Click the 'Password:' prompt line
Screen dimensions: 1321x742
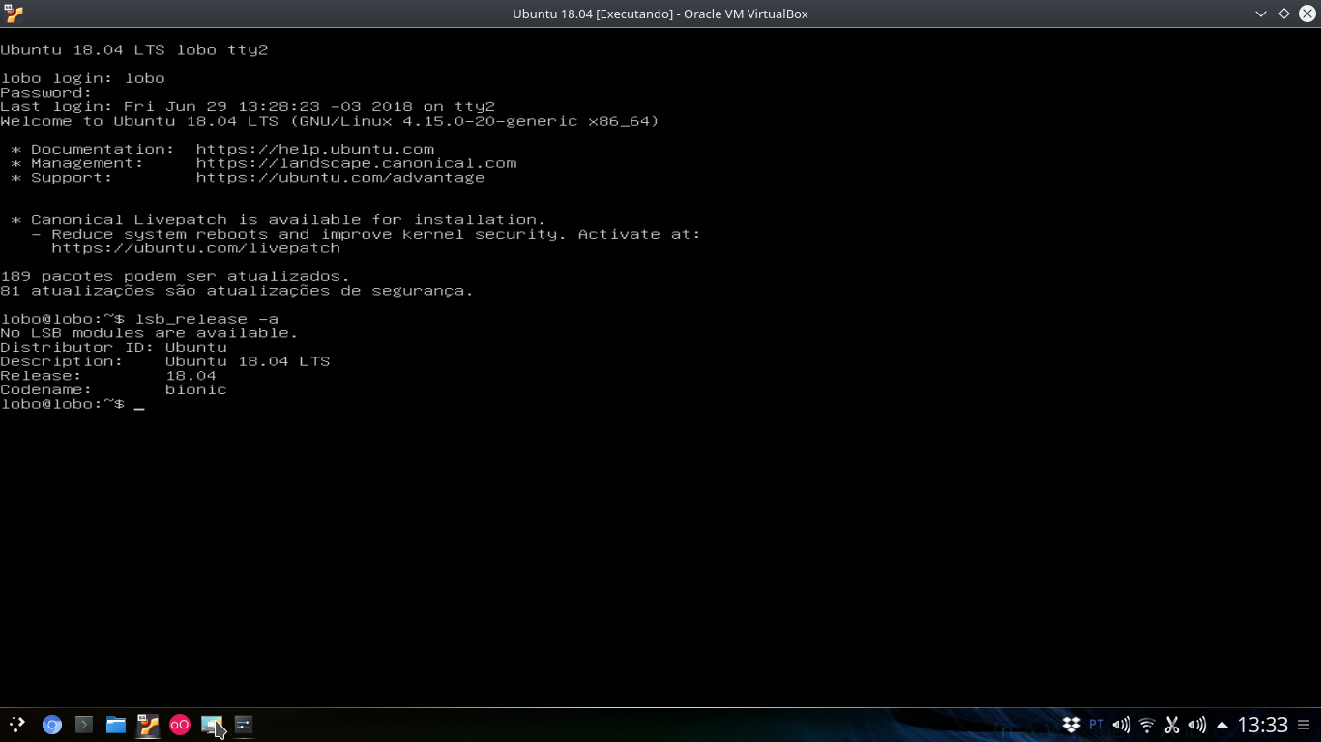coord(46,93)
